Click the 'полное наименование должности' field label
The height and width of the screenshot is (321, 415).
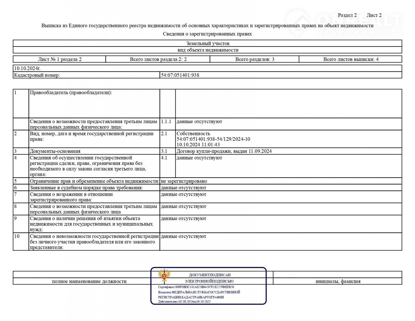point(89,282)
